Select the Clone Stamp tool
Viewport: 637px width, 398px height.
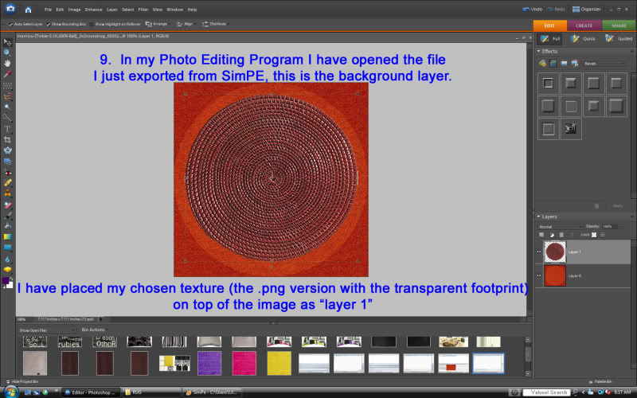[7, 193]
